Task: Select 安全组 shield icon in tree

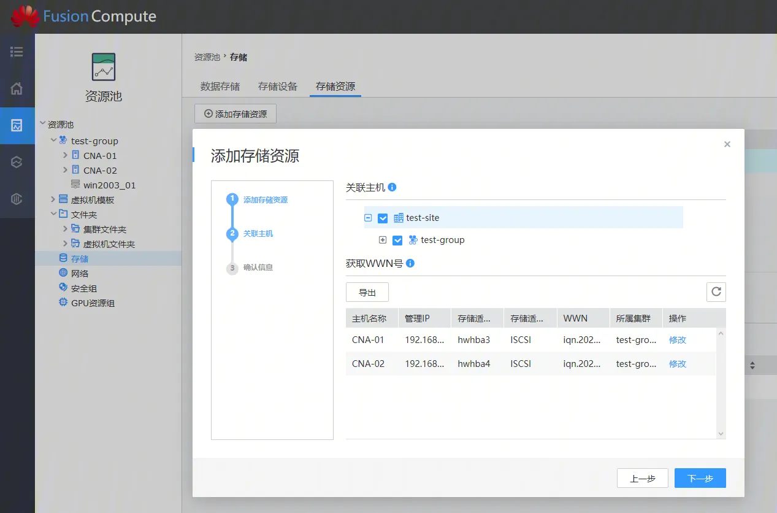Action: [63, 288]
